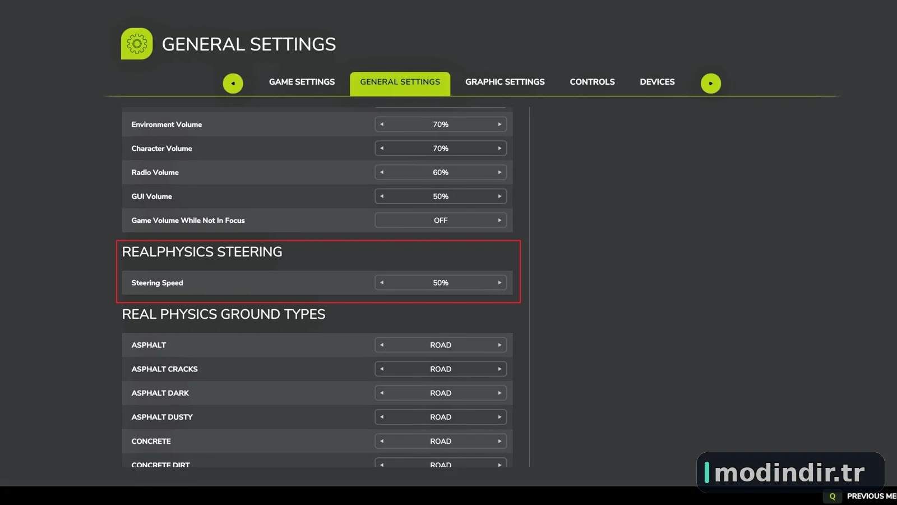Viewport: 897px width, 505px height.
Task: Cycle the CONCRETE ground type forward
Action: (500, 441)
